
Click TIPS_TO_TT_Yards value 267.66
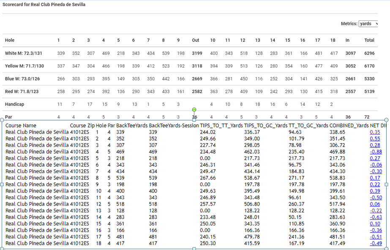point(208,178)
